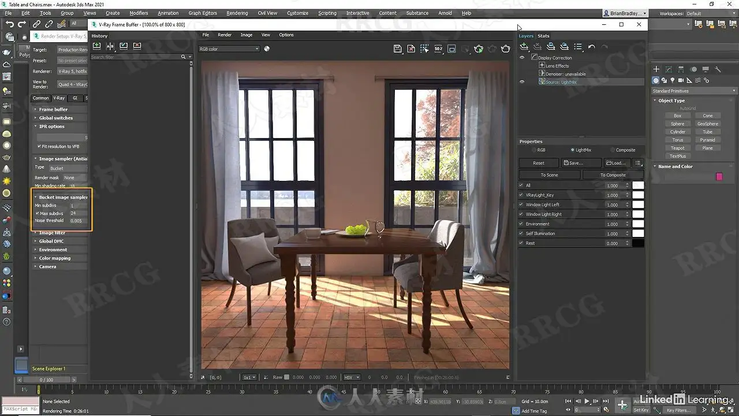The width and height of the screenshot is (739, 416).
Task: Click the mono/color channels circle icon
Action: pos(267,49)
